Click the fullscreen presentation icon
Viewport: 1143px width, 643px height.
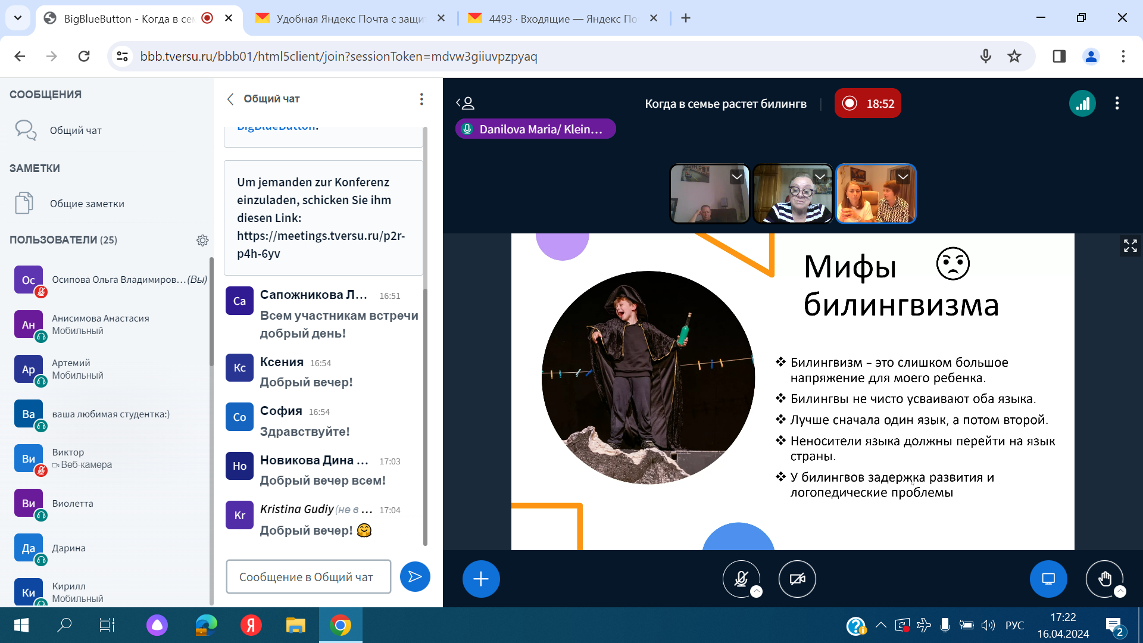pos(1130,245)
